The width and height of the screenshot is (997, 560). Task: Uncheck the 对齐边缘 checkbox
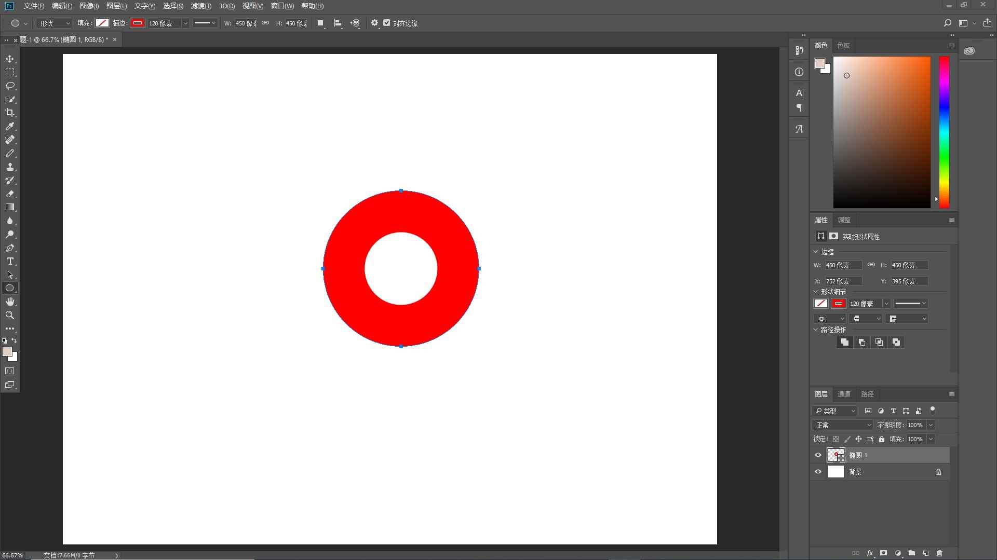coord(386,23)
